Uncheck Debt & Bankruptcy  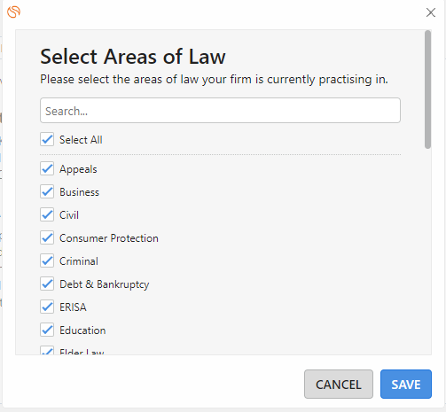(x=47, y=284)
